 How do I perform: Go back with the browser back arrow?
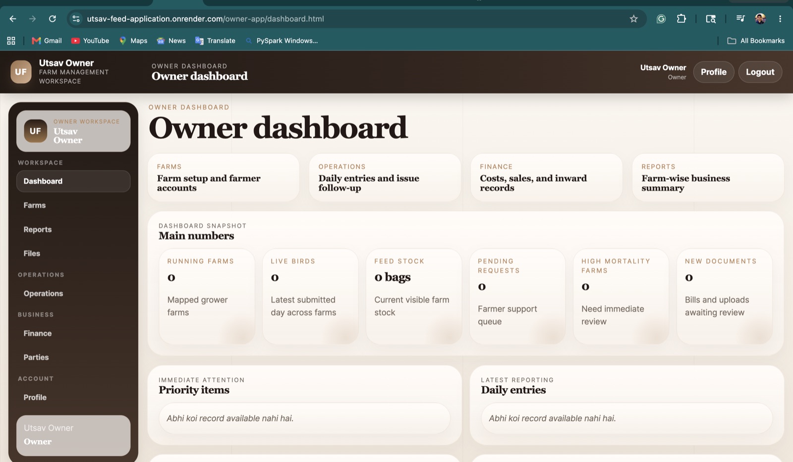click(x=13, y=19)
